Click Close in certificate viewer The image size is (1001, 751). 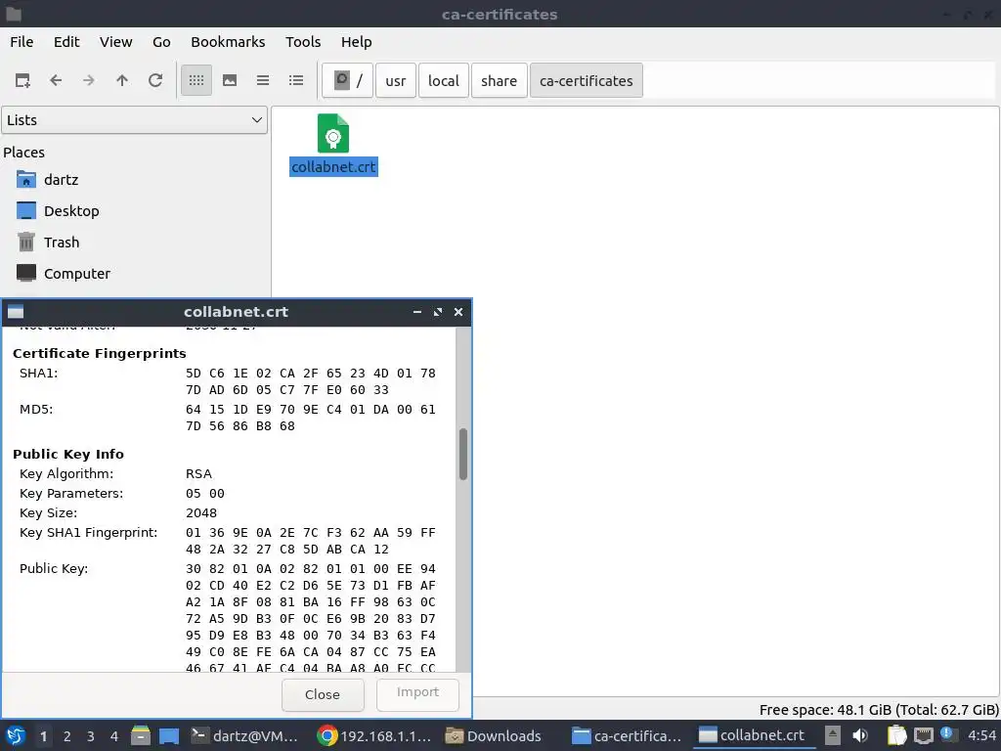pyautogui.click(x=323, y=695)
